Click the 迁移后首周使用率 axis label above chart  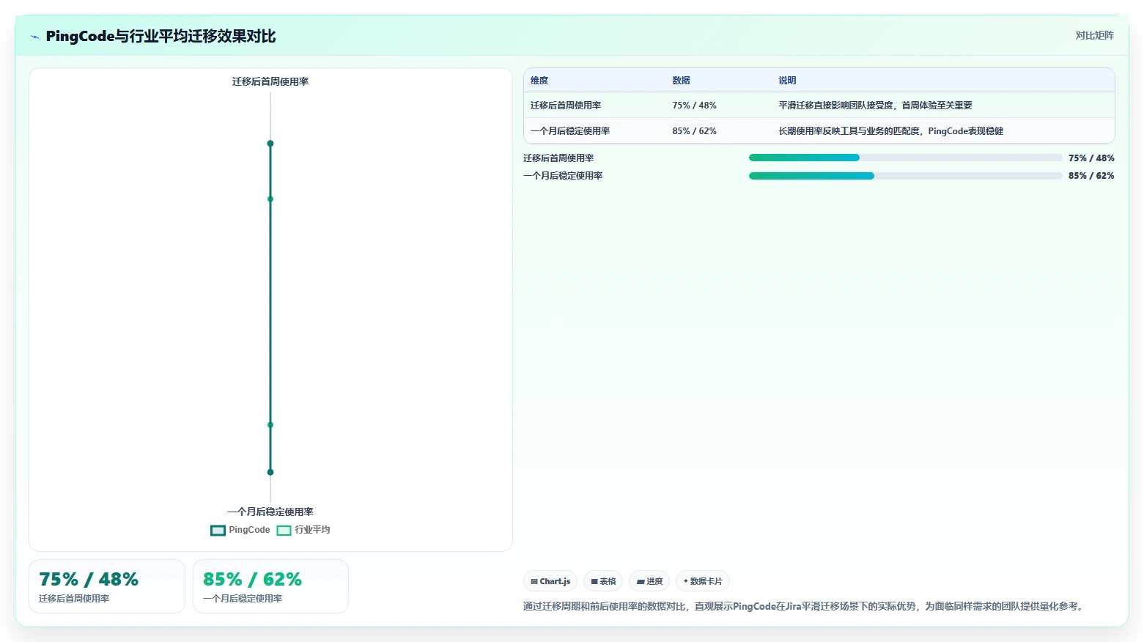(270, 81)
